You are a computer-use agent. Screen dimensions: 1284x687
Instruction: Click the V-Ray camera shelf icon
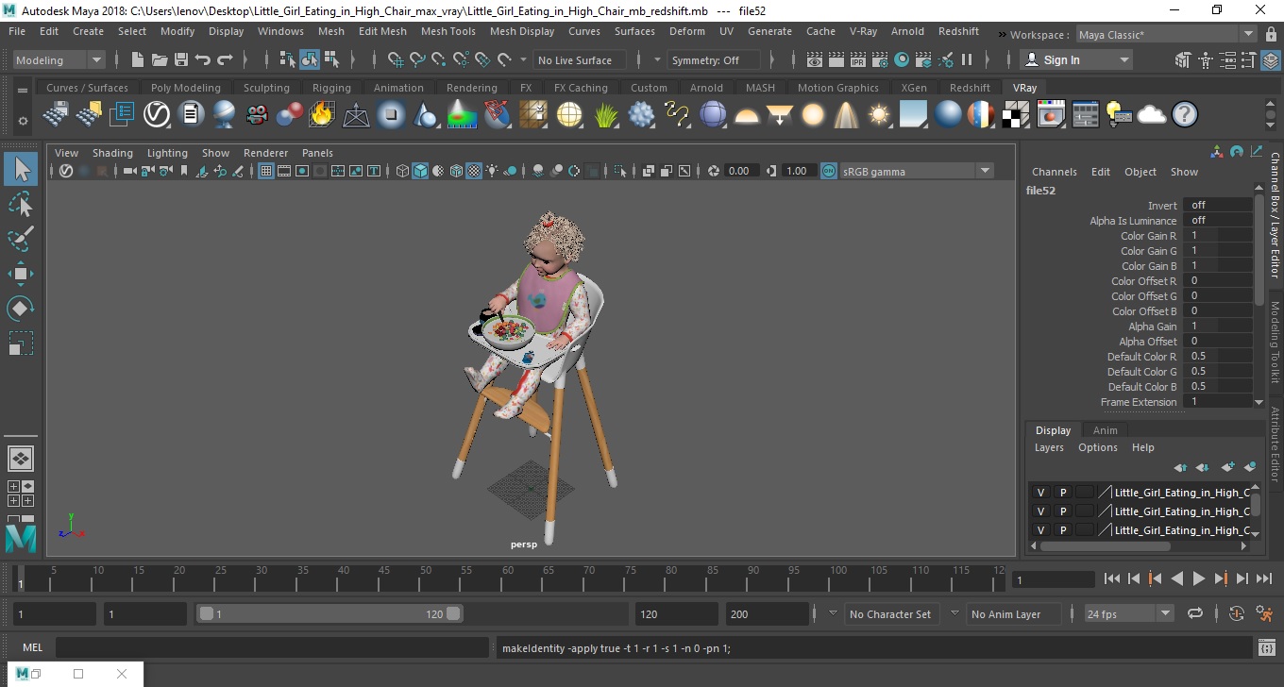[257, 115]
